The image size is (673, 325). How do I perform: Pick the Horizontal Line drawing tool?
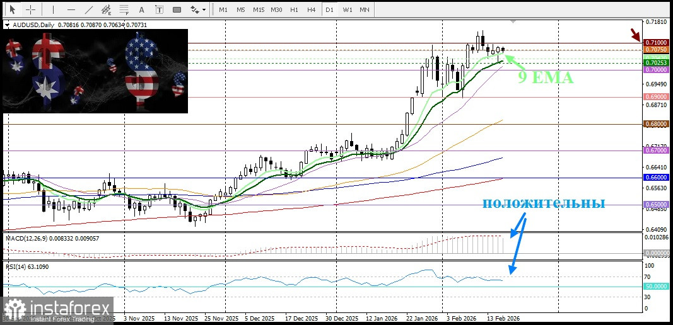coord(71,9)
